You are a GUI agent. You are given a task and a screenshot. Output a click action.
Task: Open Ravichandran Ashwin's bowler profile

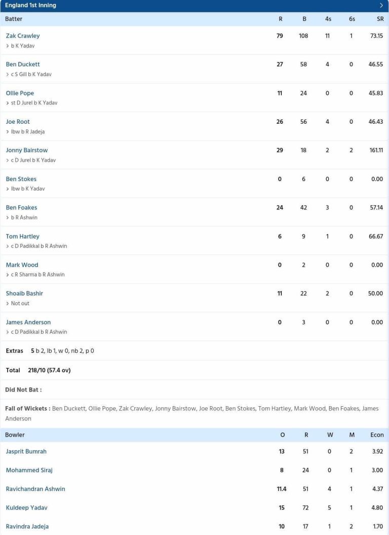[x=35, y=489]
